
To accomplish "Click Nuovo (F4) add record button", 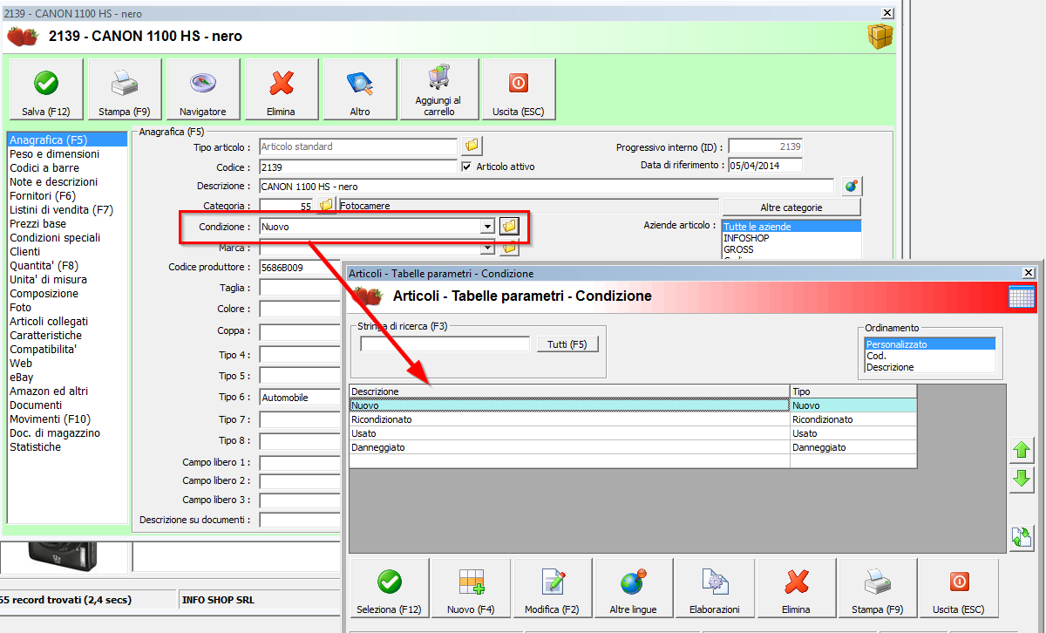I will (471, 589).
